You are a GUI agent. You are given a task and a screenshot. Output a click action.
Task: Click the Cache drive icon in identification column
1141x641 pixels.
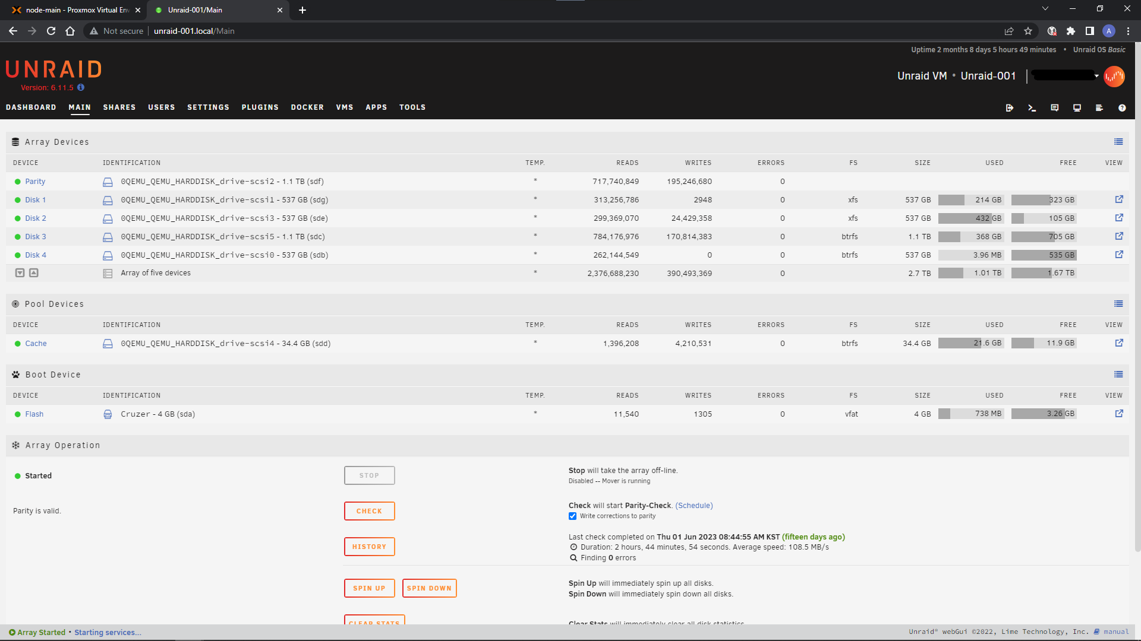[x=108, y=344]
